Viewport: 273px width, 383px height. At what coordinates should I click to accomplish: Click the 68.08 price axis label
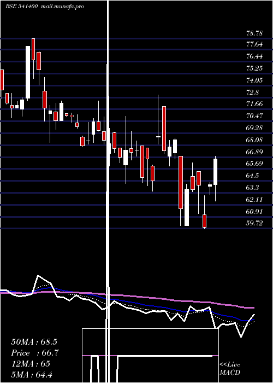tap(254, 140)
